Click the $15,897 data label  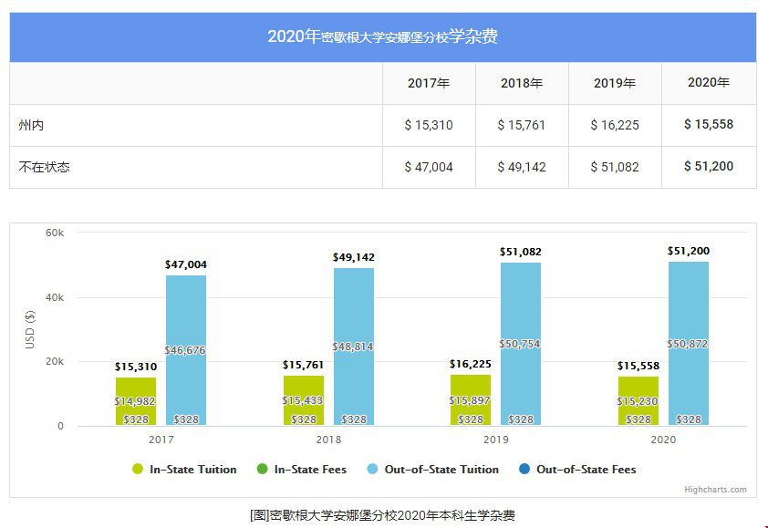(470, 400)
